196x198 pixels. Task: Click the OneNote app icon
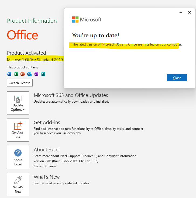click(x=36, y=74)
